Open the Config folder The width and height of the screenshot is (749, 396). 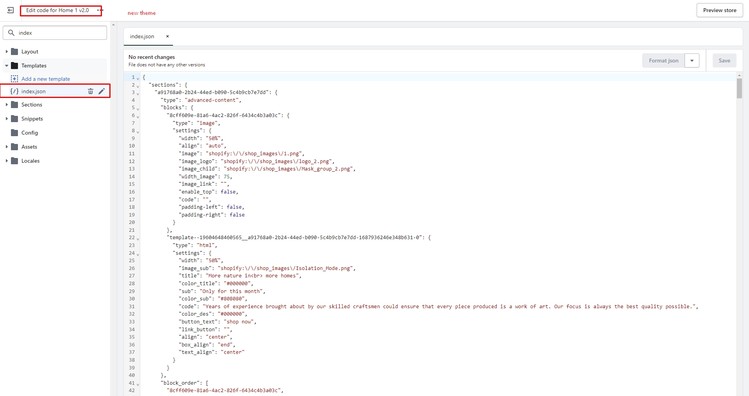(x=29, y=133)
